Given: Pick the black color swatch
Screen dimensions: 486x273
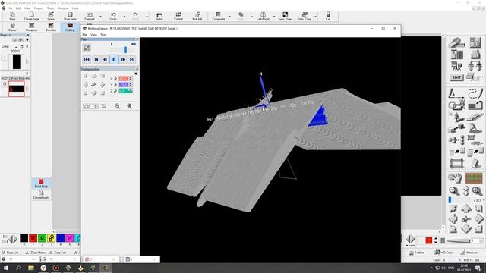Looking at the screenshot, I should [x=24, y=237].
